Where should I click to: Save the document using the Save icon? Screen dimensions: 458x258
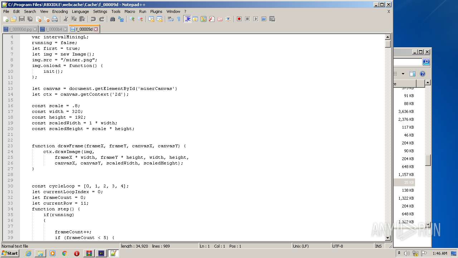coord(22,19)
